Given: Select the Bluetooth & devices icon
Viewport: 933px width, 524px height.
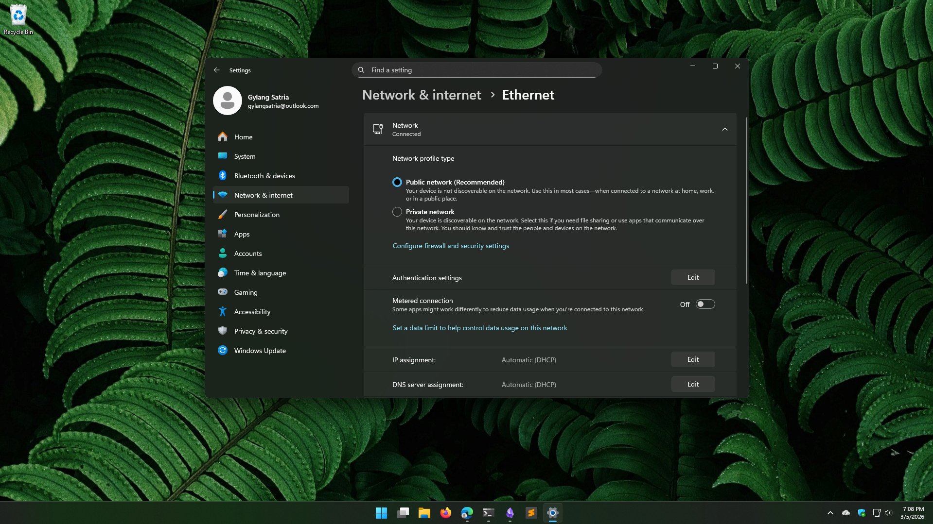Looking at the screenshot, I should (x=223, y=176).
